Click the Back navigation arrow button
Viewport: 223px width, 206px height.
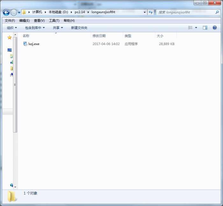(x=6, y=12)
